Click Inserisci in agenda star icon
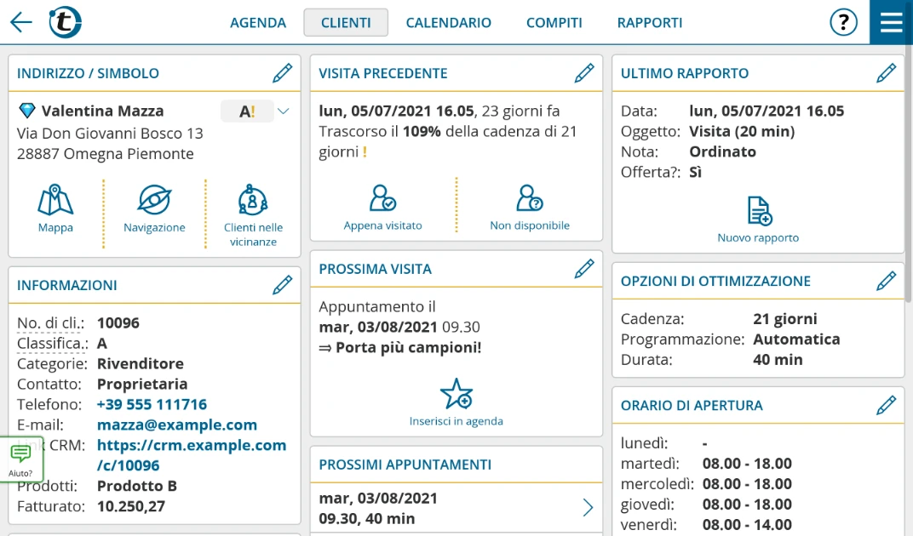The width and height of the screenshot is (913, 536). (456, 395)
